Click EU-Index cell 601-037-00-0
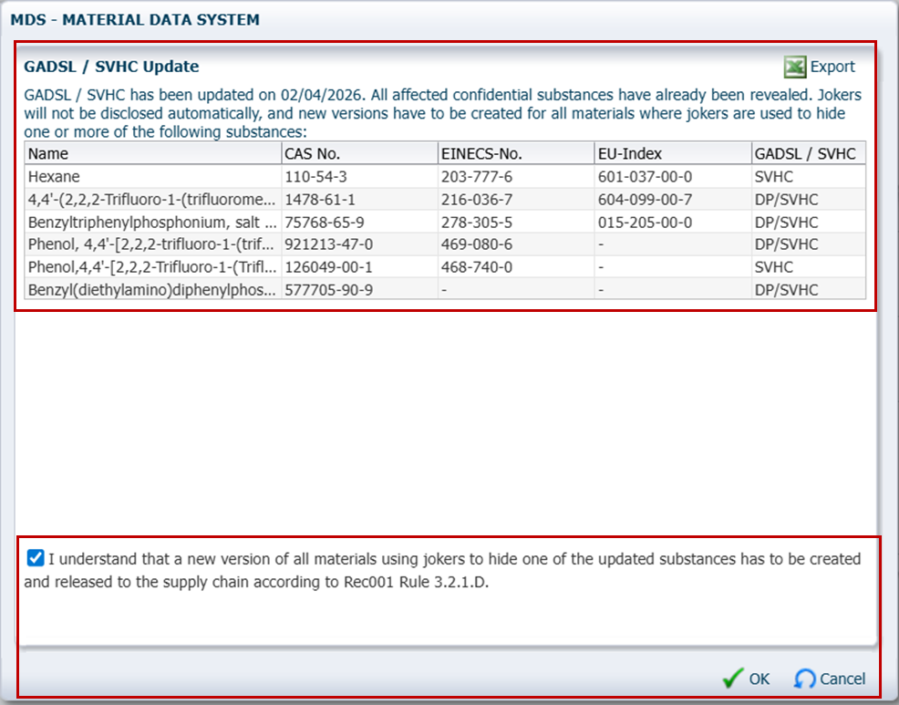This screenshot has width=899, height=705. (645, 177)
